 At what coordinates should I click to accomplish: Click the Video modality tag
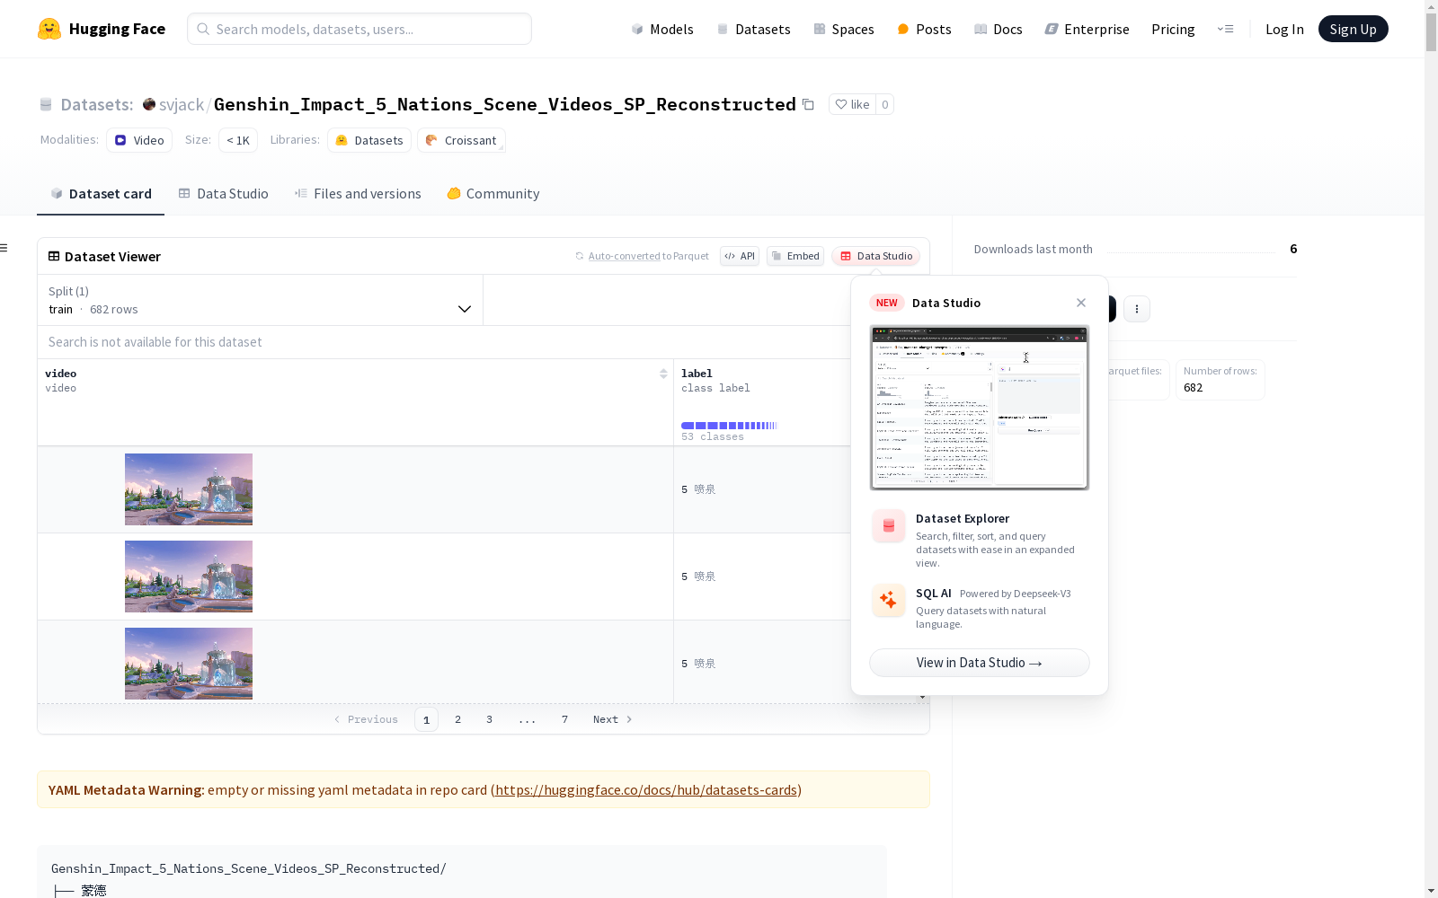pos(139,140)
